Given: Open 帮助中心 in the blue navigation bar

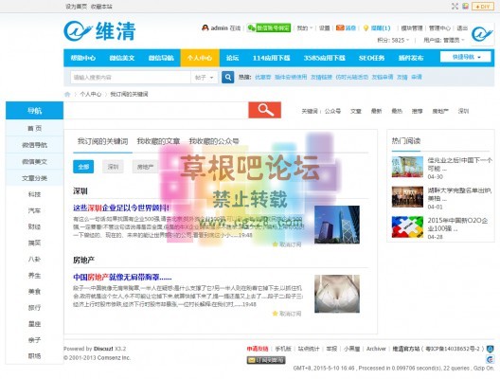Looking at the screenshot, I should point(83,58).
